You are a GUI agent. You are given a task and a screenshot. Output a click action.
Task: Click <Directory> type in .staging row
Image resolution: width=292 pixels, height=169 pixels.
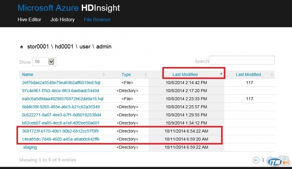(127, 147)
